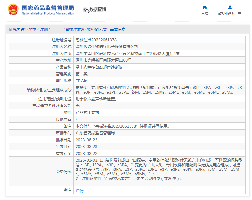Select the 注册人住所 address value
The width and height of the screenshot is (252, 200).
(x=128, y=53)
